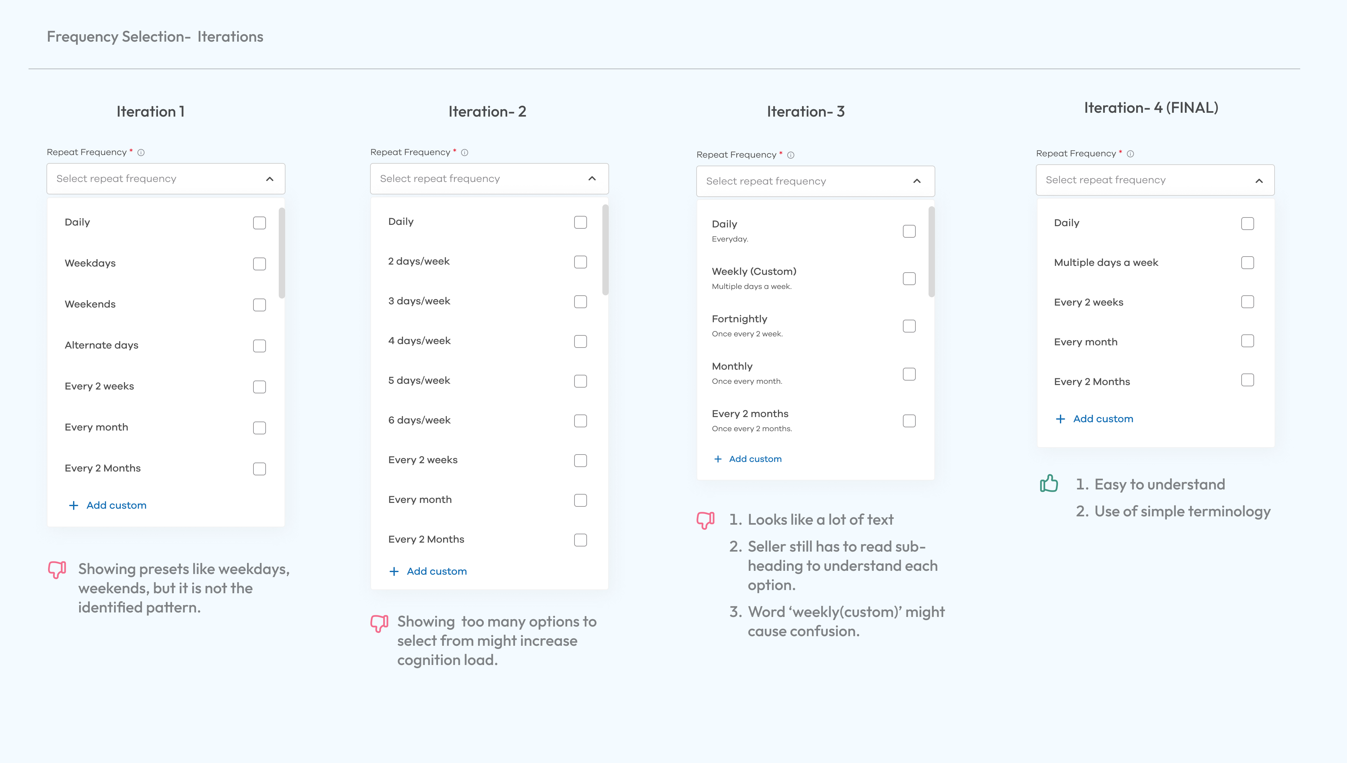This screenshot has width=1347, height=763.
Task: Check Alternate days in Iteration 1
Action: [x=260, y=346]
